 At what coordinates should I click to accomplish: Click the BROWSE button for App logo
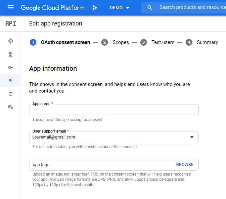tap(185, 165)
